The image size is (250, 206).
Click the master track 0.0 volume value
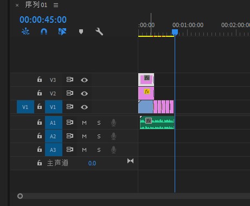[92, 163]
